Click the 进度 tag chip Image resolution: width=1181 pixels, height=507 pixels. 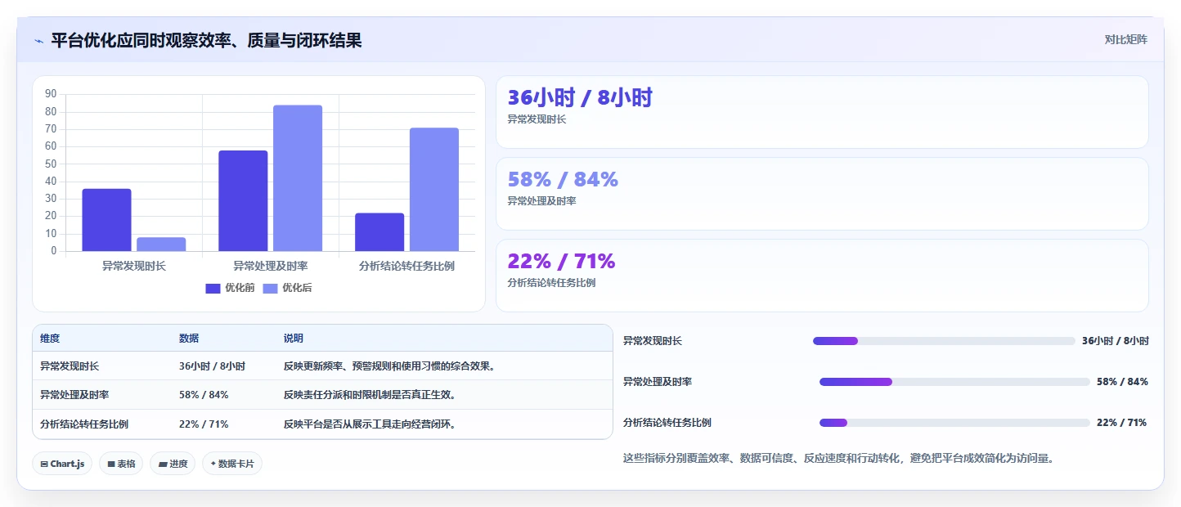point(173,464)
